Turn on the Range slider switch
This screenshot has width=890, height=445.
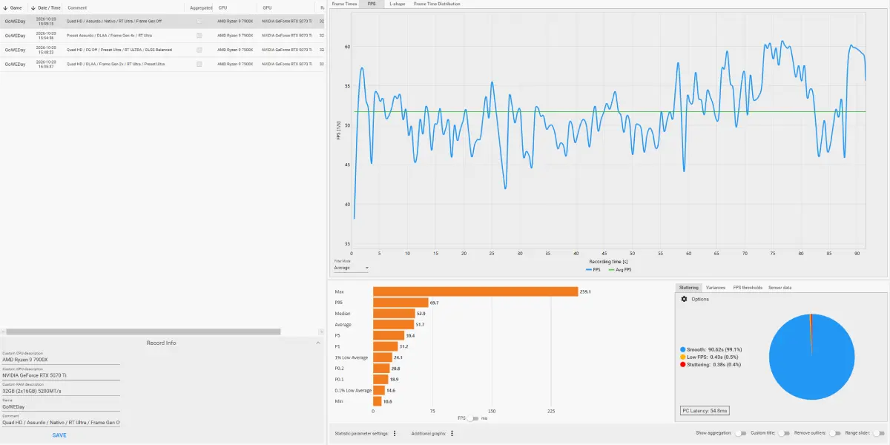click(880, 433)
